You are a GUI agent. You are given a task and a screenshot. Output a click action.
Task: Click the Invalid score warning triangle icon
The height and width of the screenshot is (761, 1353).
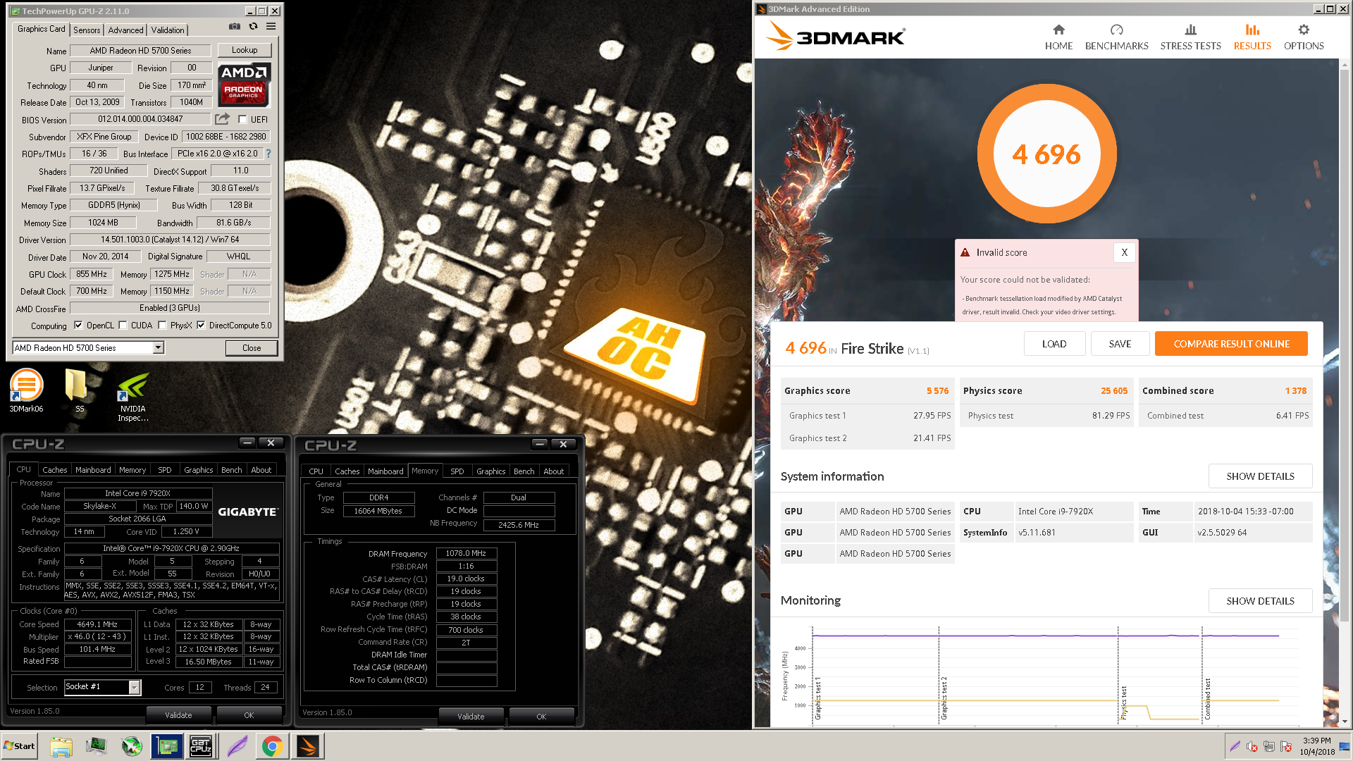(965, 252)
